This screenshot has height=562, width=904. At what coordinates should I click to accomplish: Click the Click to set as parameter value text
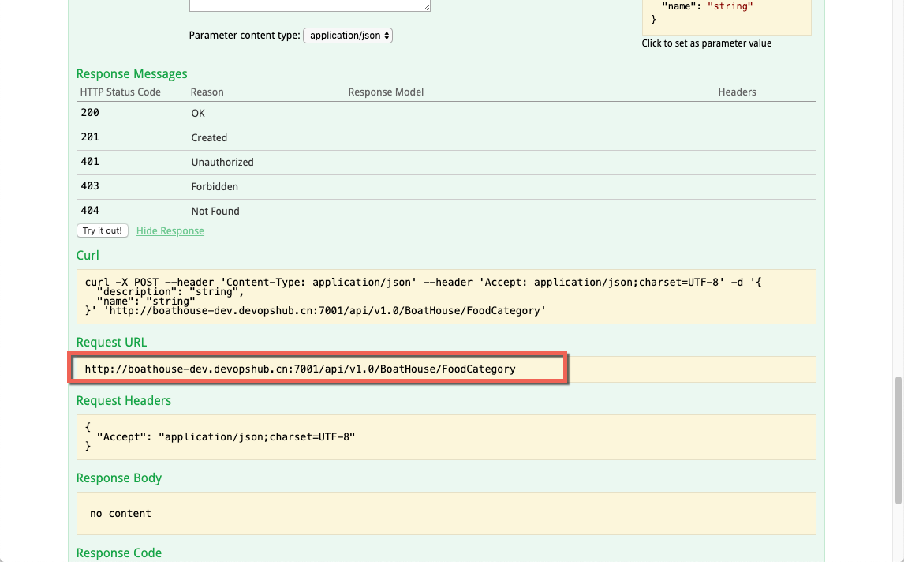click(706, 43)
